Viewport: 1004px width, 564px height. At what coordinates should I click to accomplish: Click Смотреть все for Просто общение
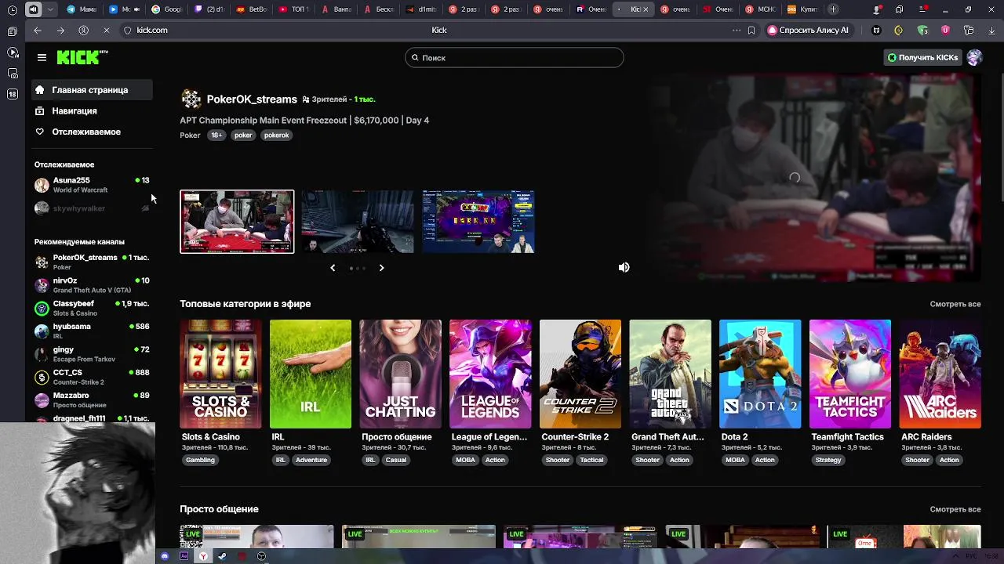coord(955,509)
